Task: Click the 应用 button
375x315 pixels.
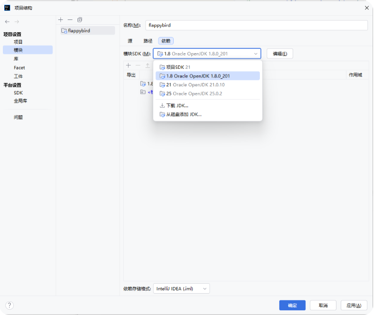Action: (354, 305)
